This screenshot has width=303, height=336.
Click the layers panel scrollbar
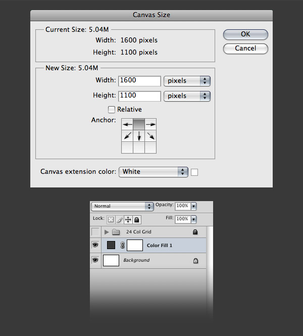(x=210, y=270)
